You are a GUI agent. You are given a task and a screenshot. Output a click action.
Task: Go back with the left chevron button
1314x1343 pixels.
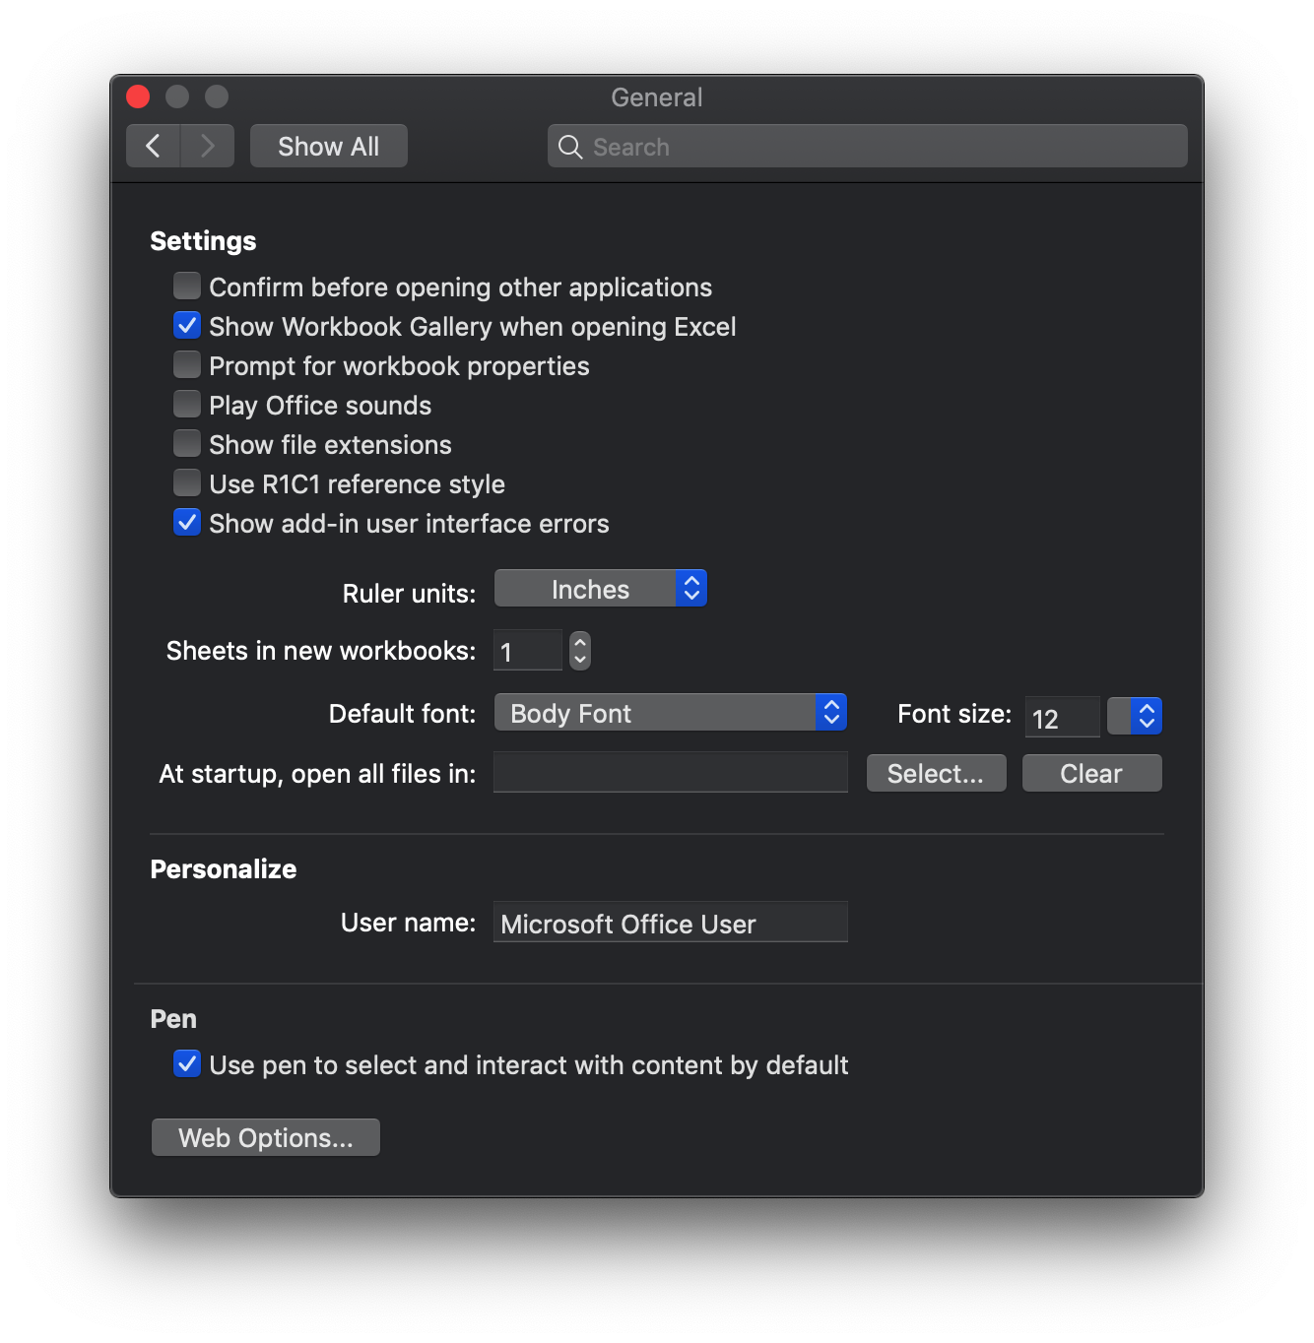[x=153, y=146]
